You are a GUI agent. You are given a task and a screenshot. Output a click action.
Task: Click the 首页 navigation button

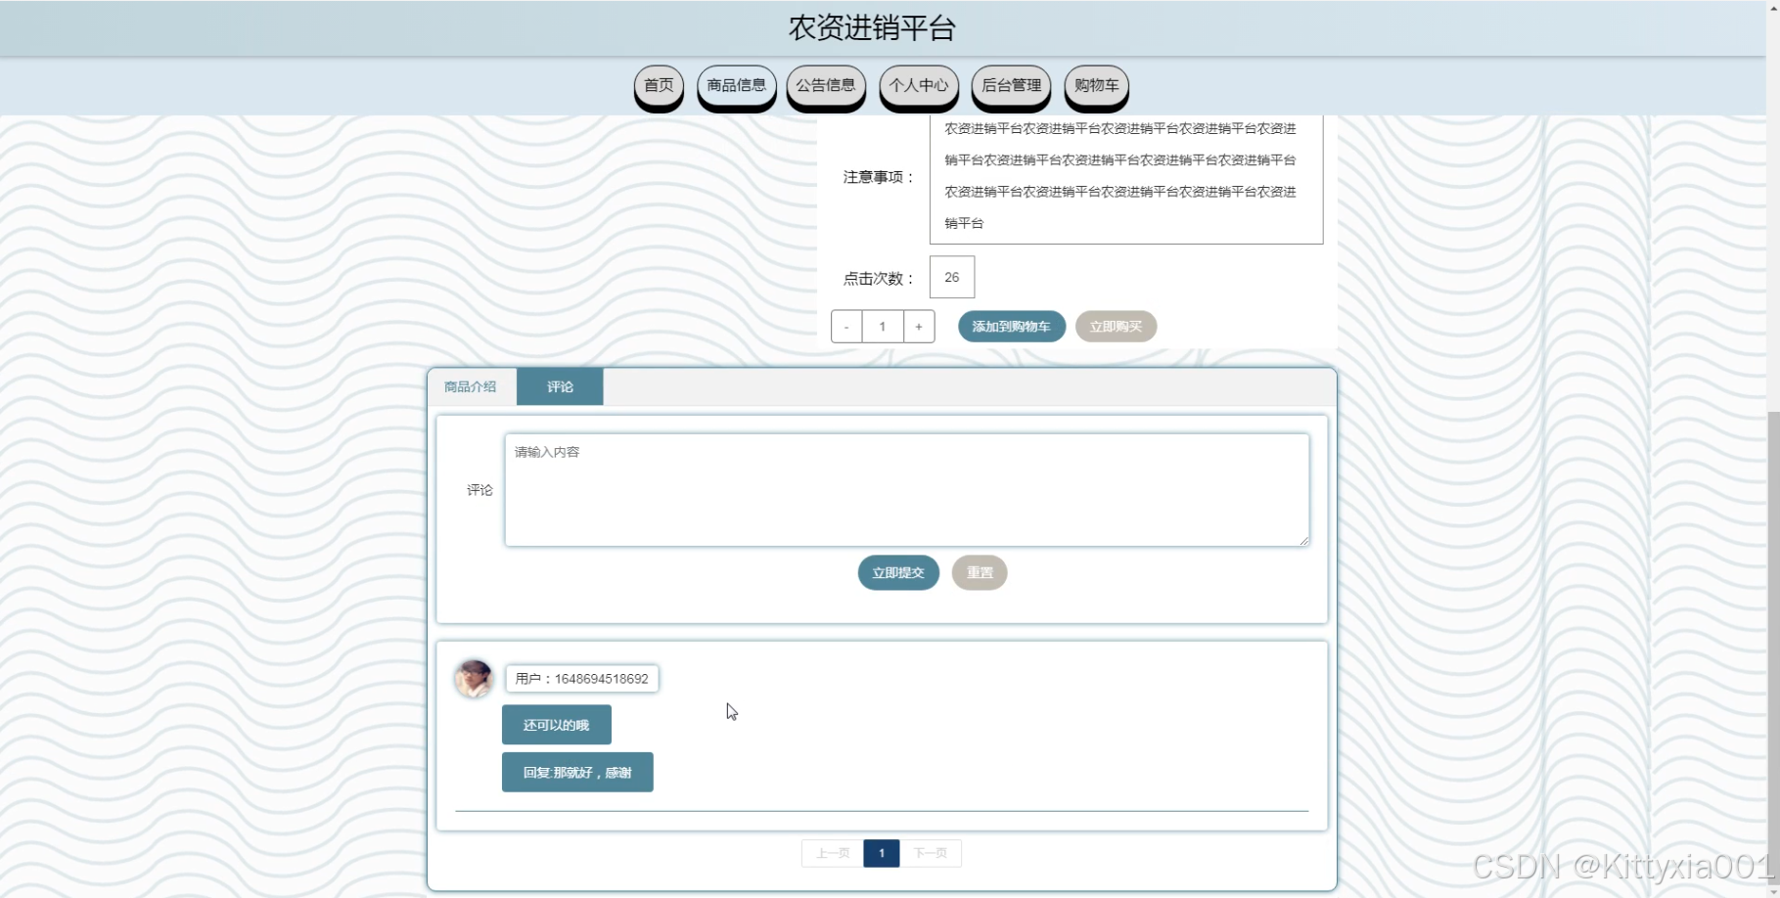tap(659, 86)
